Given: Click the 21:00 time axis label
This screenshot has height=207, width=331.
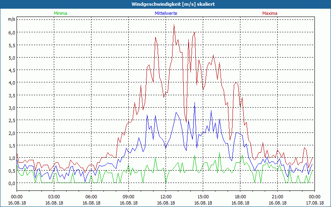Looking at the screenshot, I should point(277,197).
